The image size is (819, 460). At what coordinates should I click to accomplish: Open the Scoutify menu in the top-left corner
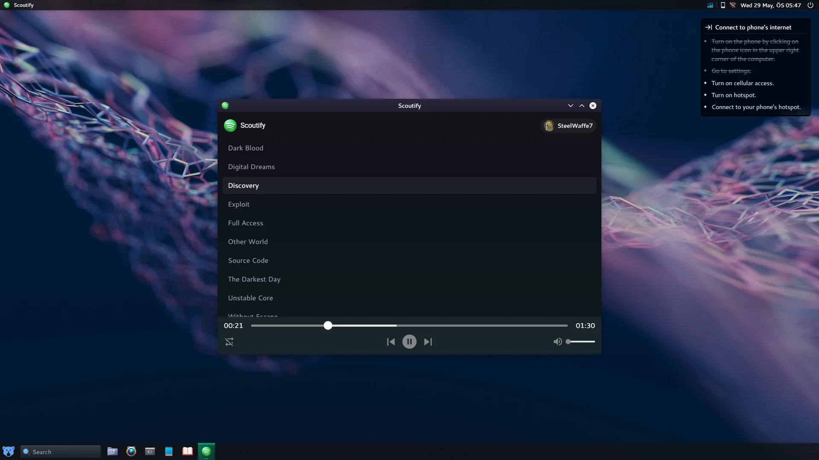tap(18, 5)
